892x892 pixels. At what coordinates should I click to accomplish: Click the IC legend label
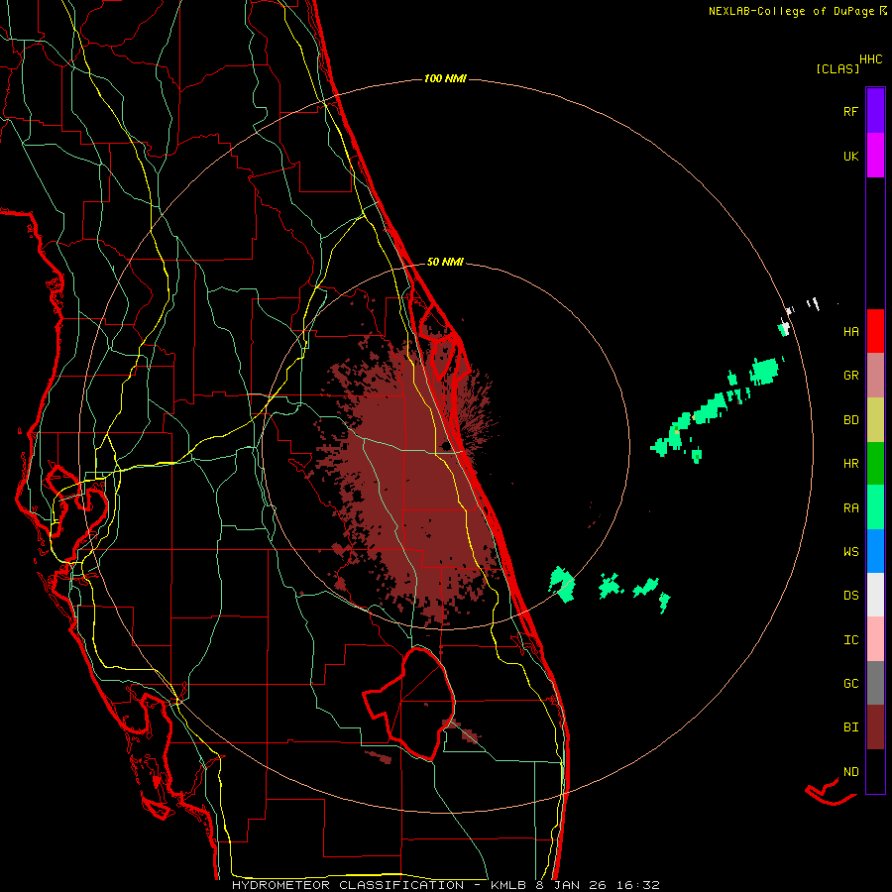click(850, 640)
